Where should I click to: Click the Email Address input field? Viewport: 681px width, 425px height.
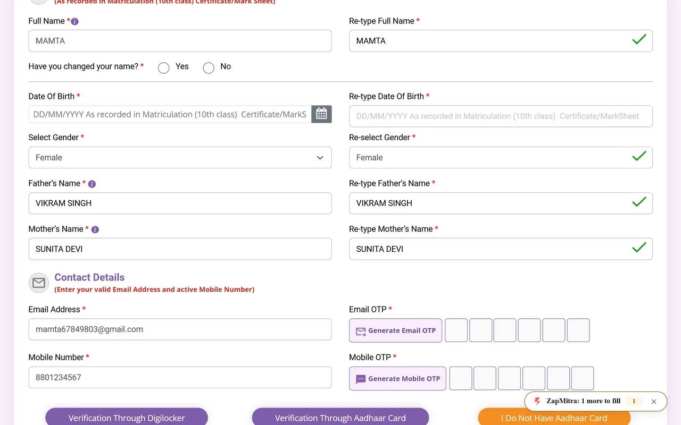(180, 329)
